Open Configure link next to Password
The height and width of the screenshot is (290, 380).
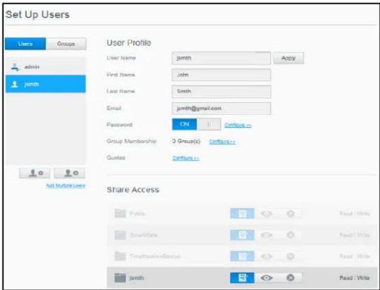pyautogui.click(x=238, y=125)
